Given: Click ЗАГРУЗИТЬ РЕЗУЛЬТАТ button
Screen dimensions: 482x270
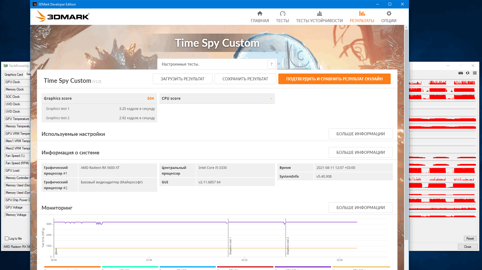Looking at the screenshot, I should pyautogui.click(x=183, y=79).
